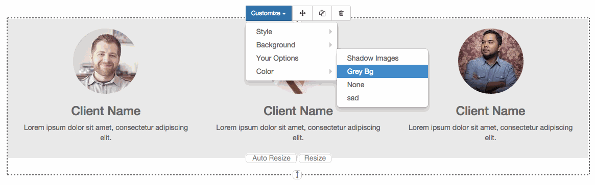Viewport: 595px width, 185px height.
Task: Click the man in denim shirt photo
Action: (x=491, y=61)
